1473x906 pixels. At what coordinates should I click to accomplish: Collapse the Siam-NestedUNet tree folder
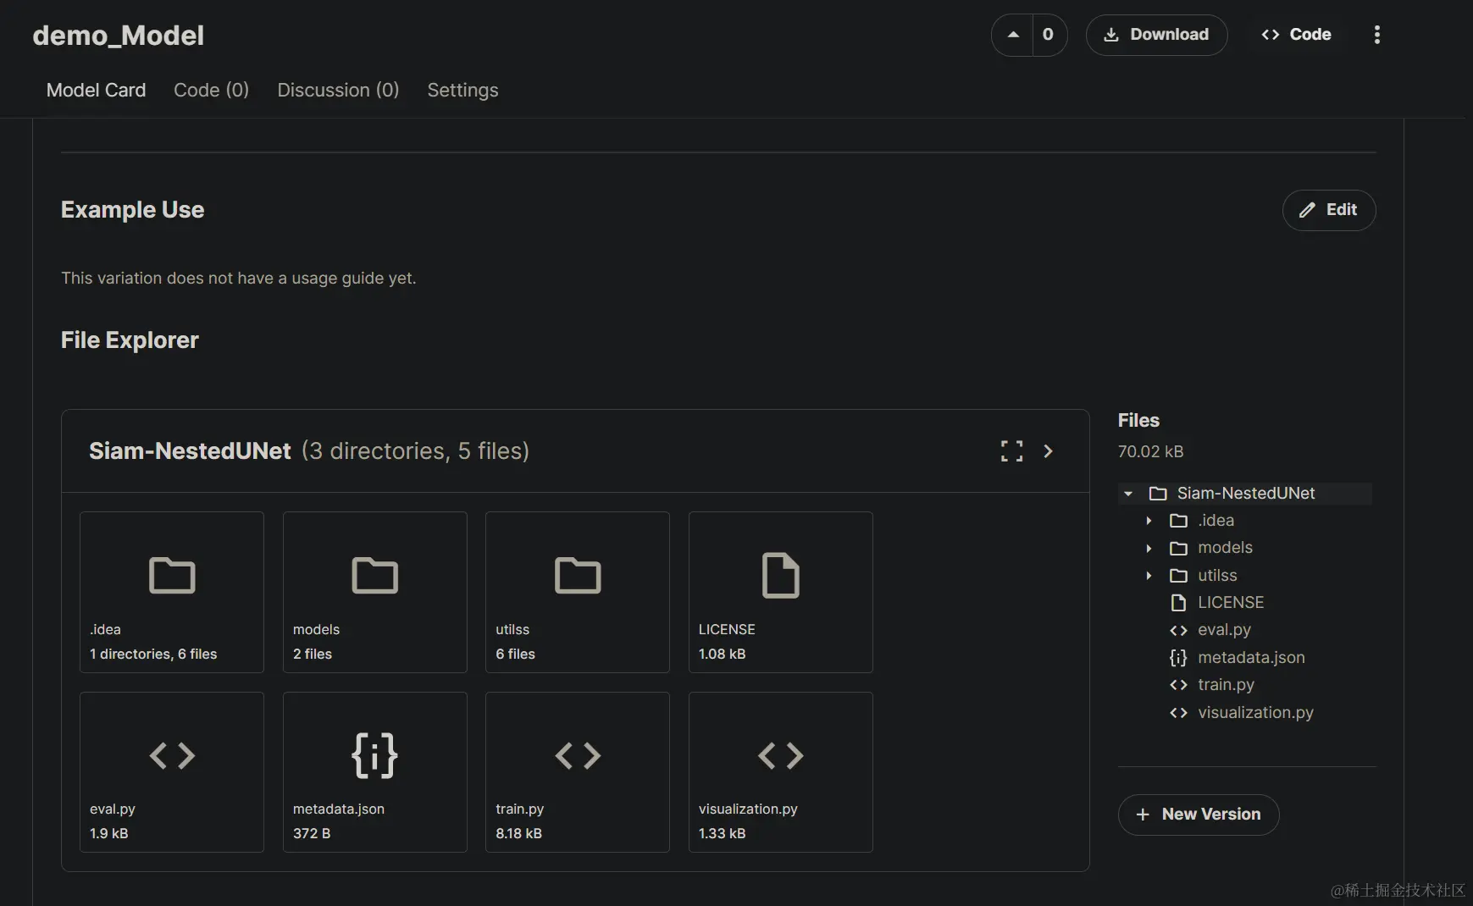[1128, 494]
